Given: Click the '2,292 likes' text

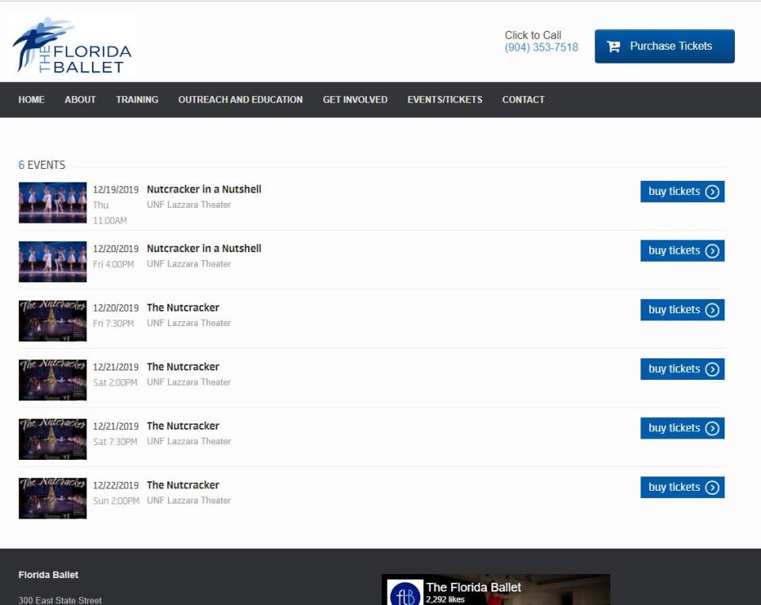Looking at the screenshot, I should point(445,599).
